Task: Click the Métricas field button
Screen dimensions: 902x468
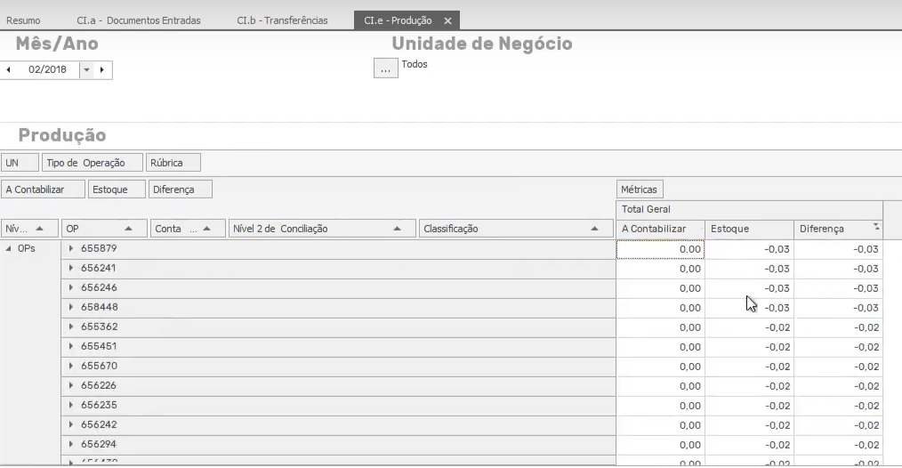Action: click(640, 190)
